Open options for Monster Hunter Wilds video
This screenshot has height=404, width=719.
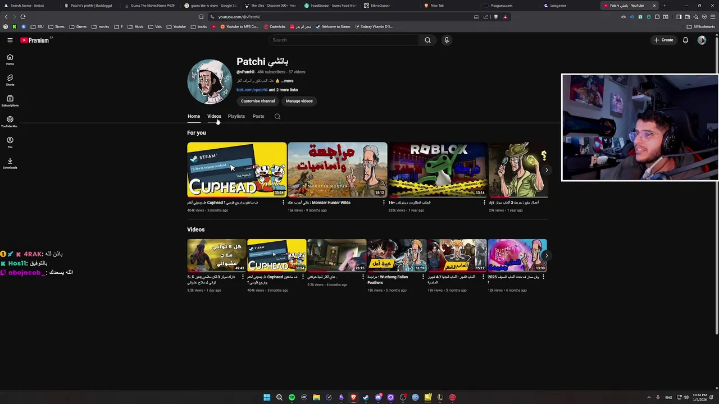click(x=384, y=203)
